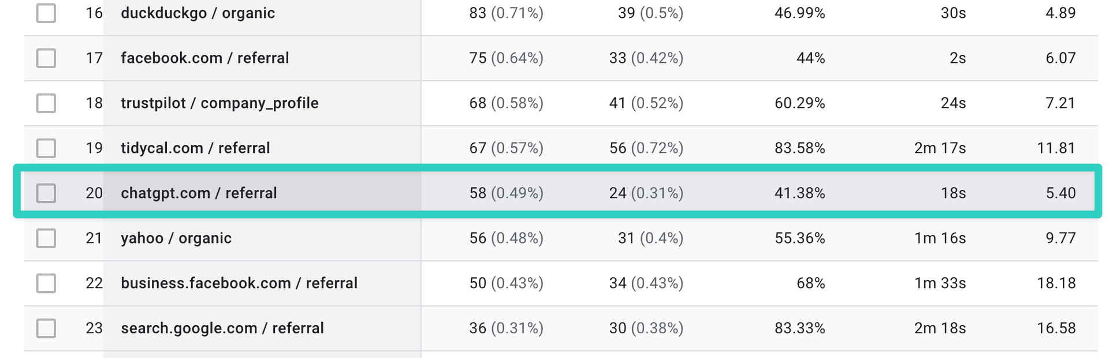Click the trustpilot / company_profile source label
The height and width of the screenshot is (358, 1109).
[219, 103]
